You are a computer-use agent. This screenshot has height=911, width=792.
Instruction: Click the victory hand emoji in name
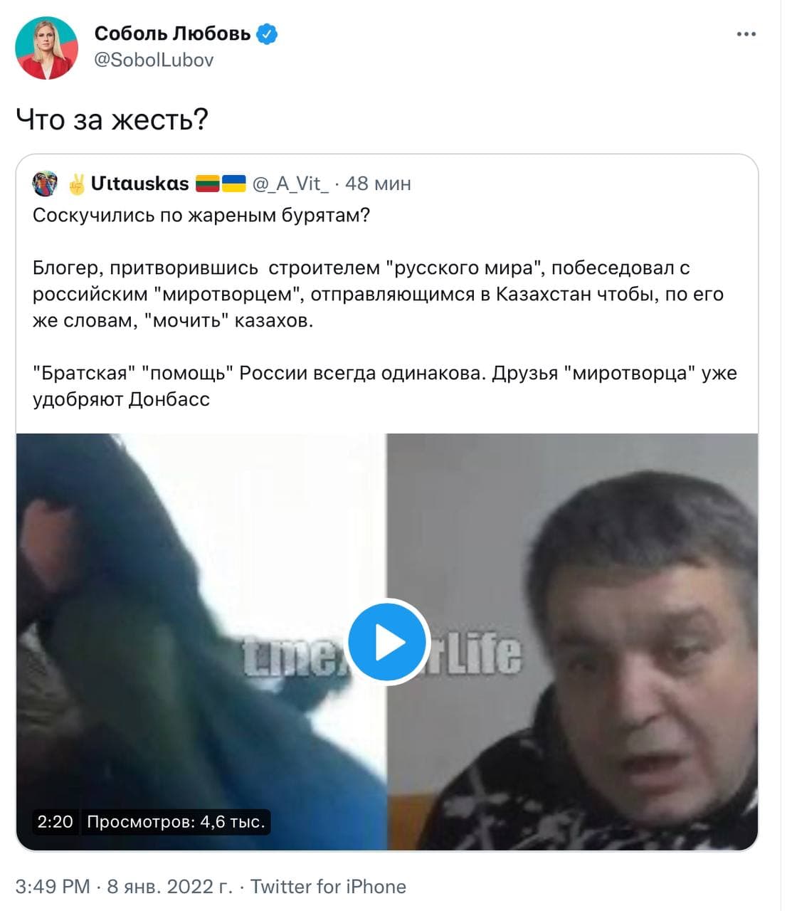[77, 184]
